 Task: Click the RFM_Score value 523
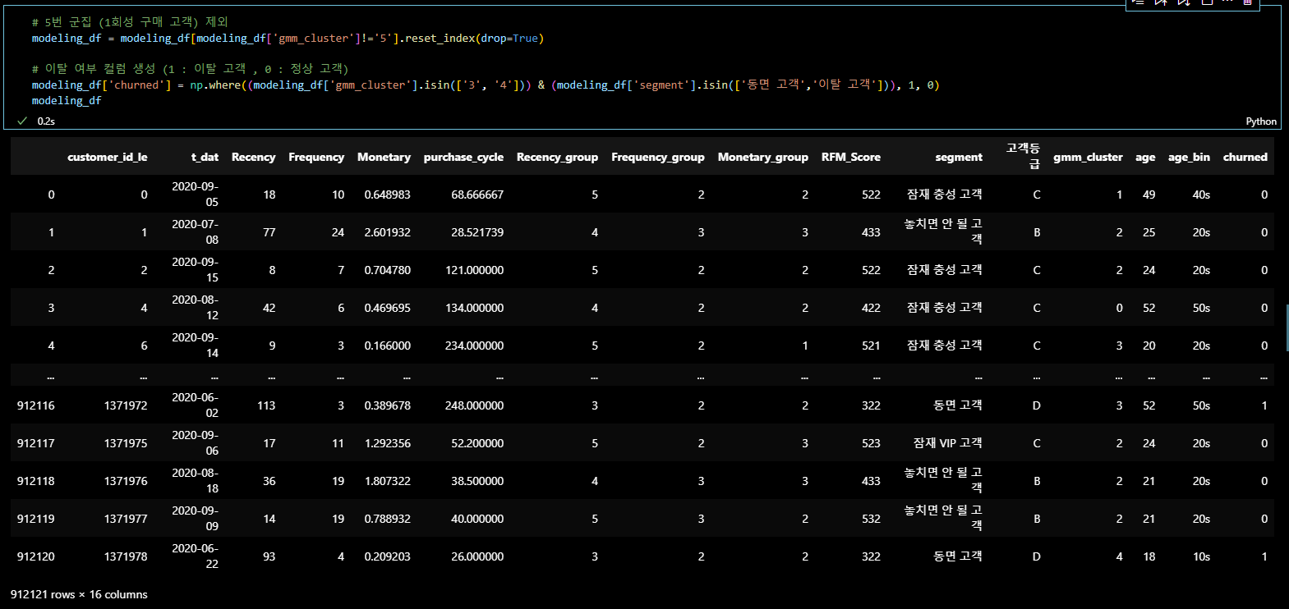[871, 443]
